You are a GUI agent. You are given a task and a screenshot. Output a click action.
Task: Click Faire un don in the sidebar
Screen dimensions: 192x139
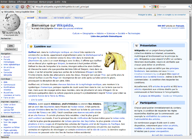coord(9,98)
